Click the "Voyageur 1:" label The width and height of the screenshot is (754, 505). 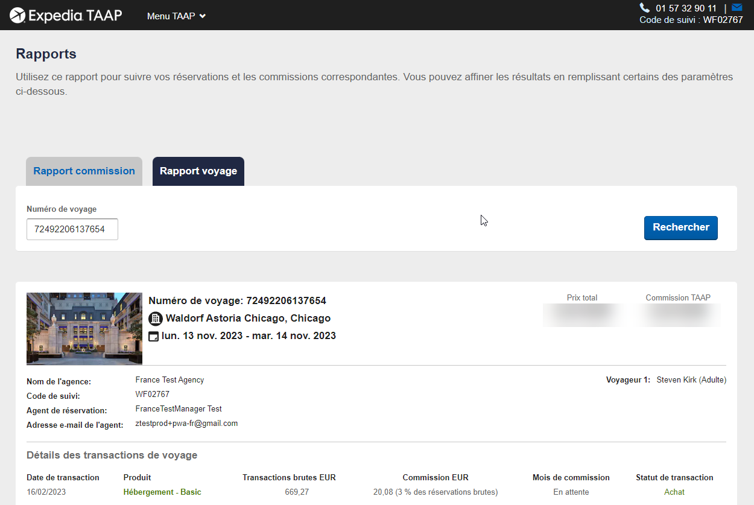(628, 380)
